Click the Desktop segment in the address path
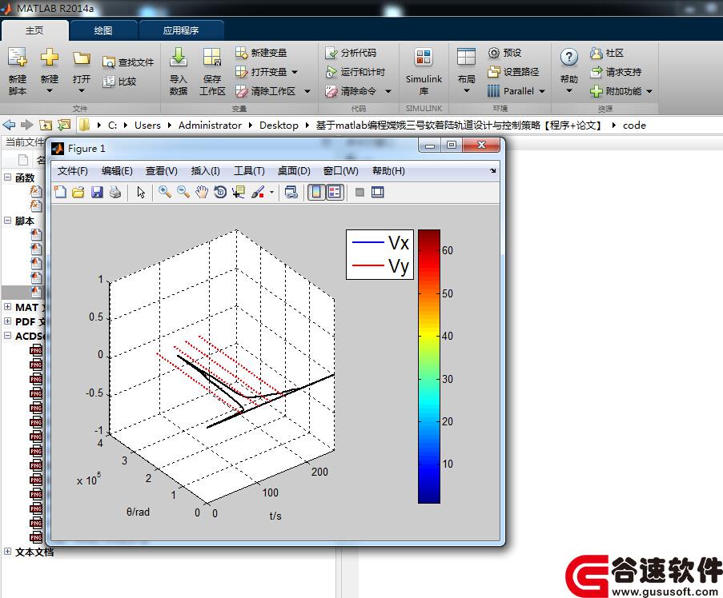Screen dimensions: 723x598 click(279, 125)
